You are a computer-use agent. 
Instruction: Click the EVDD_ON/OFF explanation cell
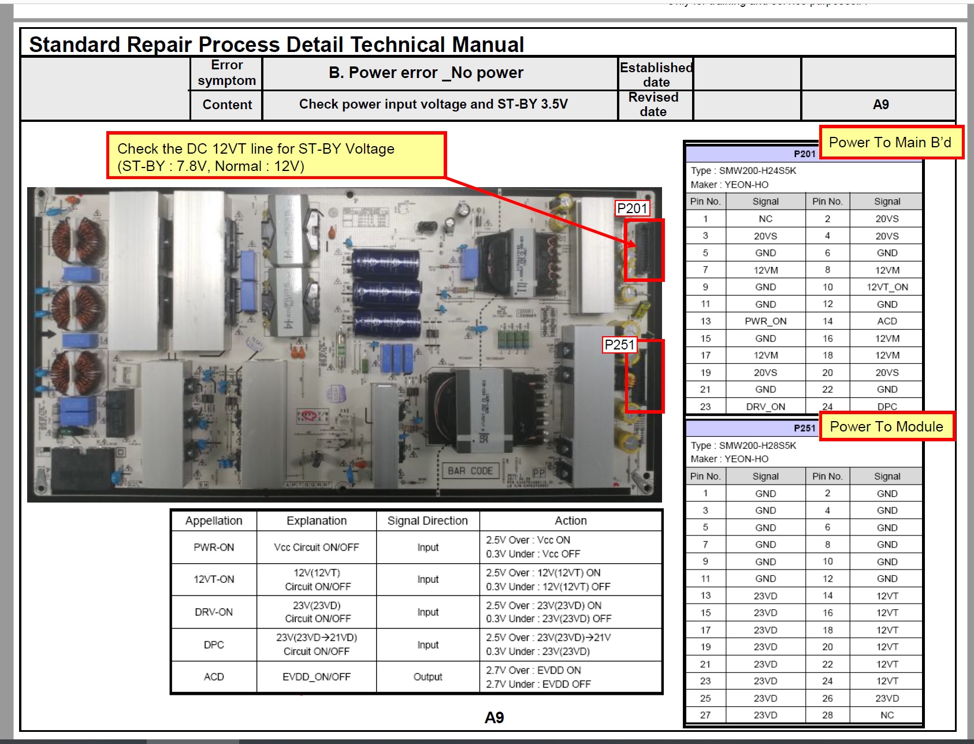tap(316, 677)
